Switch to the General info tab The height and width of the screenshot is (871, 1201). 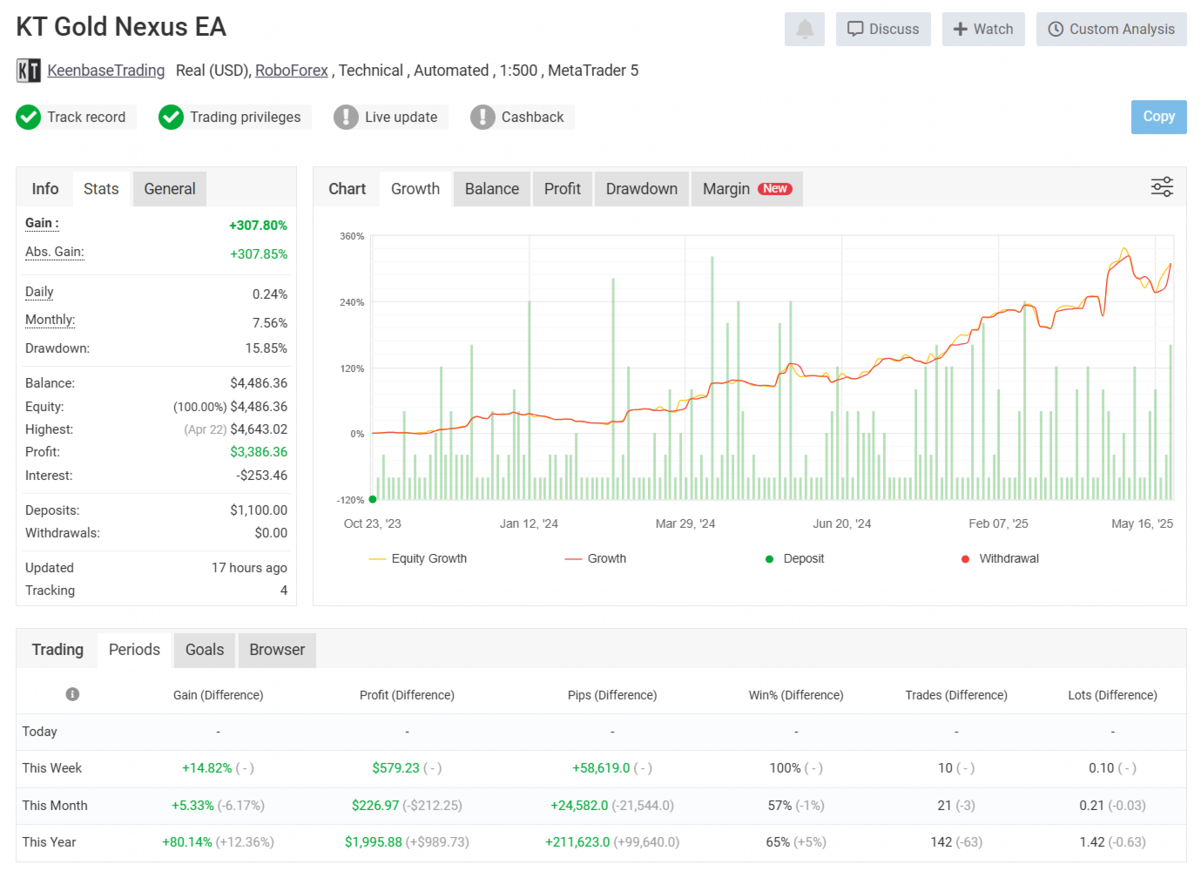[x=170, y=189]
